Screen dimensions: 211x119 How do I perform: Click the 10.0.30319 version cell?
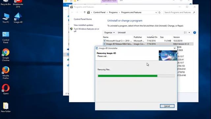pos(178,41)
